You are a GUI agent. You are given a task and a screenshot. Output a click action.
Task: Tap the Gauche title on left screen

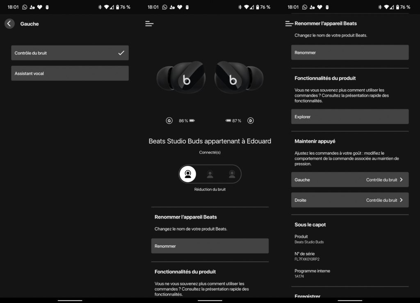coord(30,24)
